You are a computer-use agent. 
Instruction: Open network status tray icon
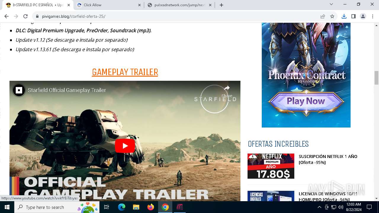click(334, 207)
